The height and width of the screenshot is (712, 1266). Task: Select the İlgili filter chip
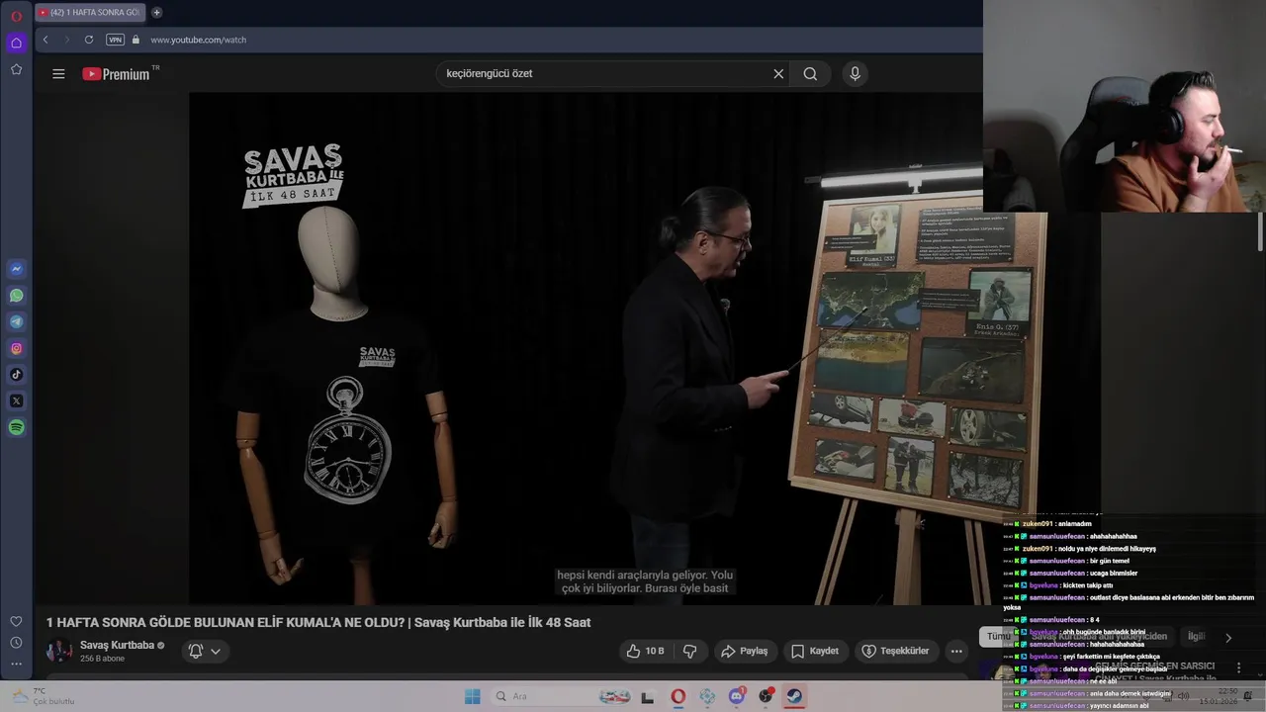pos(1196,637)
